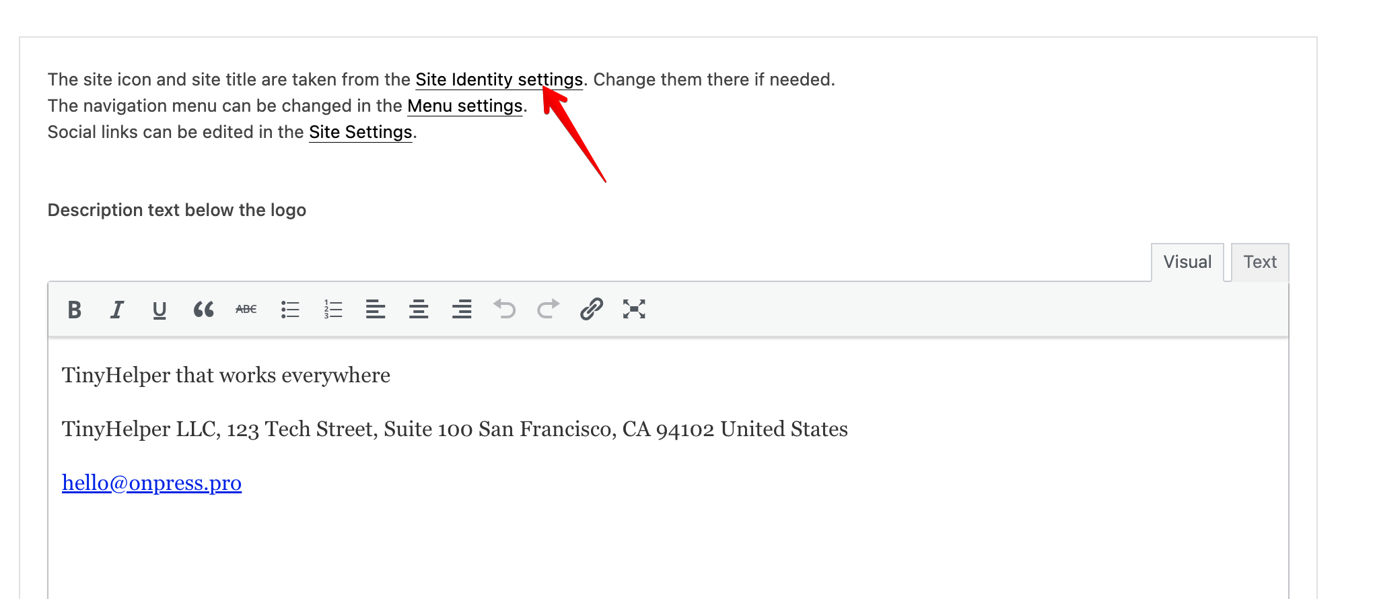Insert or edit a link

[x=591, y=310]
